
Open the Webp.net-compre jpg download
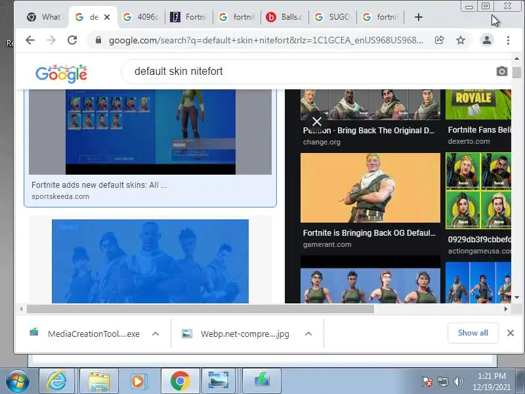point(236,334)
